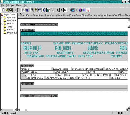The width and height of the screenshot is (130, 115).
Task: Click the Print icon in toolbar
Action: point(32,10)
